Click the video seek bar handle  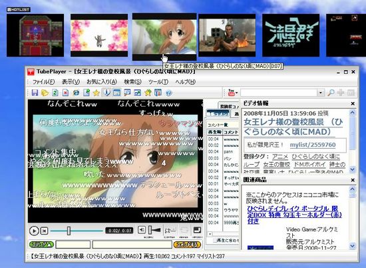click(x=69, y=231)
